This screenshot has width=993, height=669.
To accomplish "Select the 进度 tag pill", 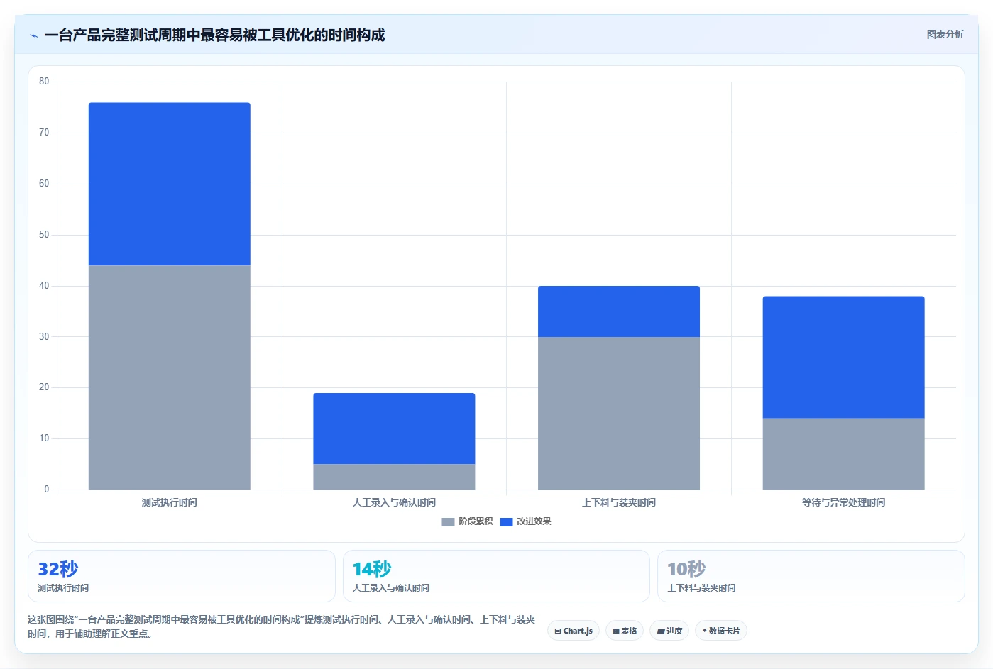I will point(669,631).
